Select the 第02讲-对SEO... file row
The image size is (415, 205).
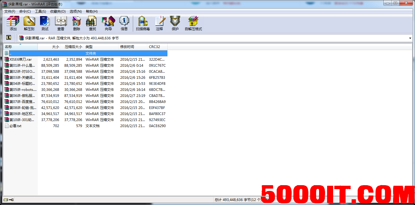(86, 72)
